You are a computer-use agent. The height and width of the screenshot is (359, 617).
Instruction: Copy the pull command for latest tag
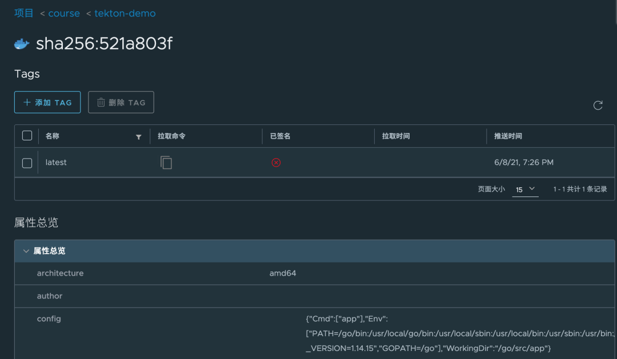[166, 163]
